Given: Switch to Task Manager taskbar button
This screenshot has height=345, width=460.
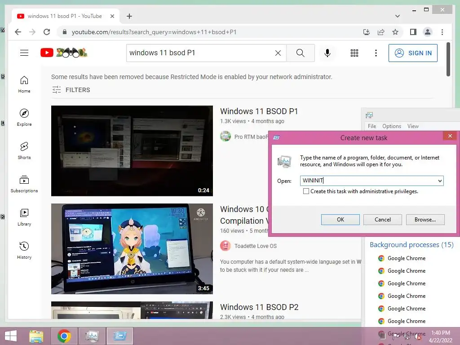Looking at the screenshot, I should point(92,336).
